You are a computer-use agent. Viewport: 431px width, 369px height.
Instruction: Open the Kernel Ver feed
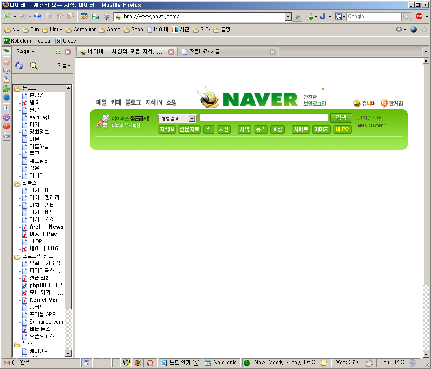point(43,300)
